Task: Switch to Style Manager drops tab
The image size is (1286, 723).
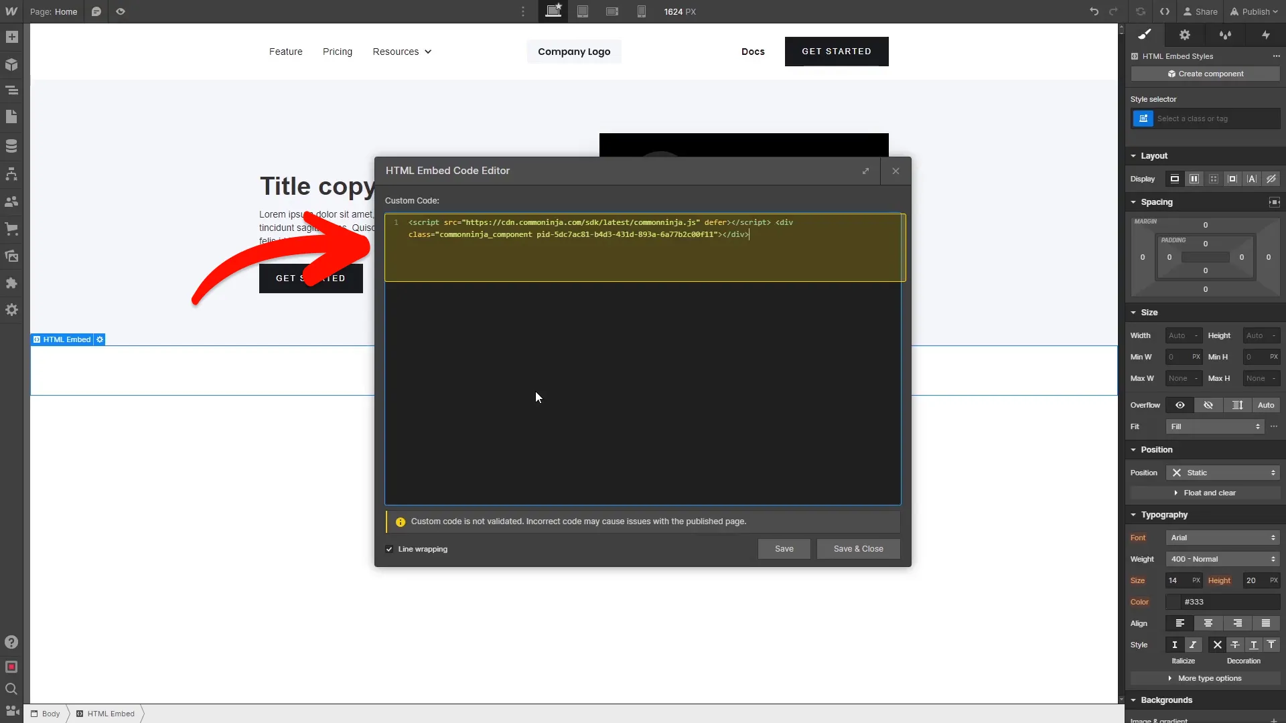Action: pyautogui.click(x=1225, y=35)
